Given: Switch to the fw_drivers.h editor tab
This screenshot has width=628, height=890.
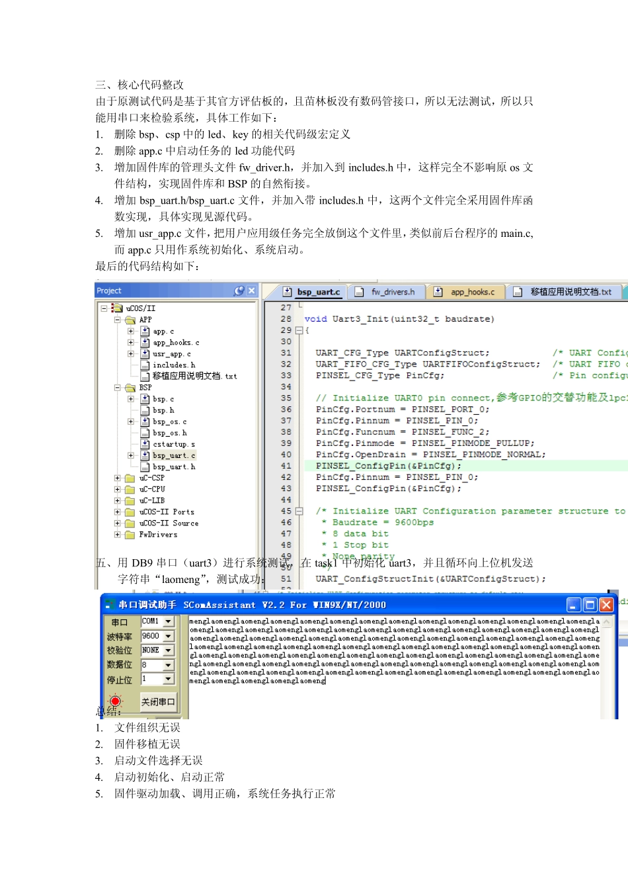Looking at the screenshot, I should pyautogui.click(x=385, y=292).
